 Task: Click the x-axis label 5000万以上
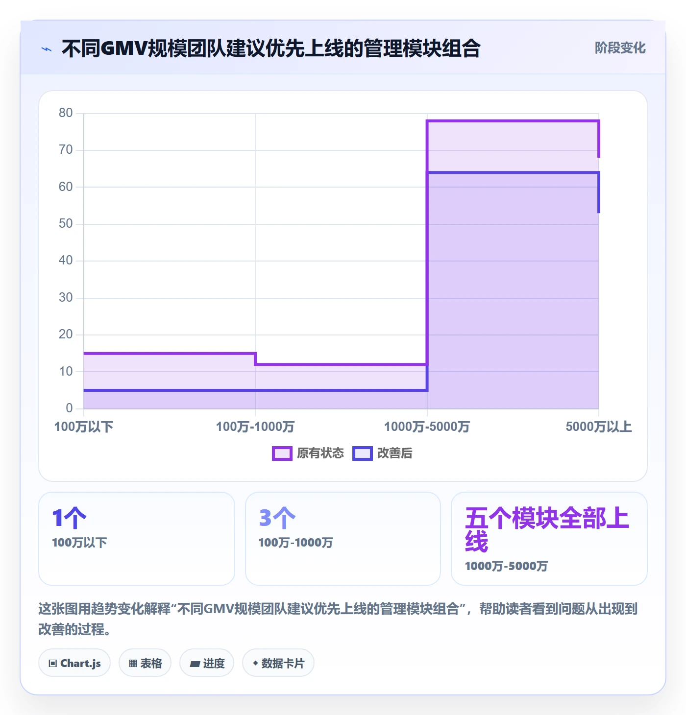[x=599, y=427]
